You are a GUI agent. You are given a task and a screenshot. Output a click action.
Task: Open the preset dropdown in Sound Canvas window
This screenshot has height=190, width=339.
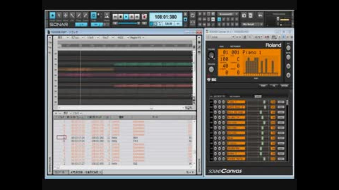click(223, 37)
